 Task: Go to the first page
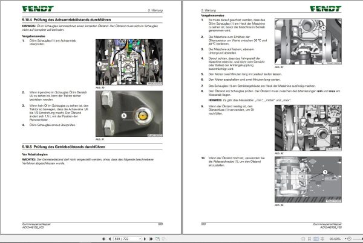click(103, 239)
